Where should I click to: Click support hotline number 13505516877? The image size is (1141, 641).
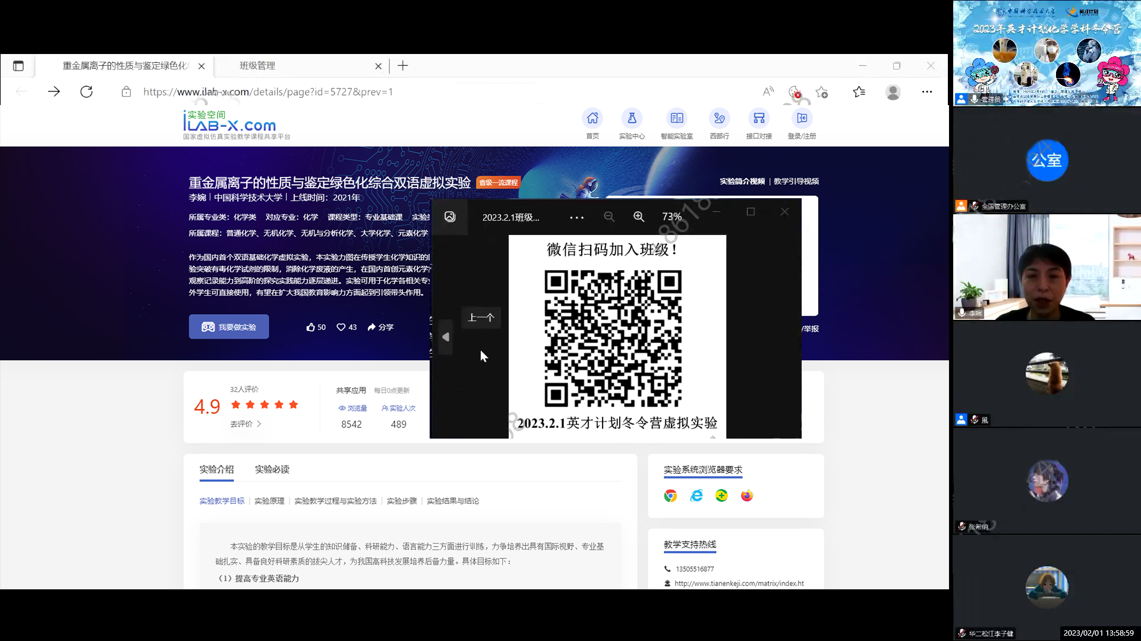coord(695,569)
